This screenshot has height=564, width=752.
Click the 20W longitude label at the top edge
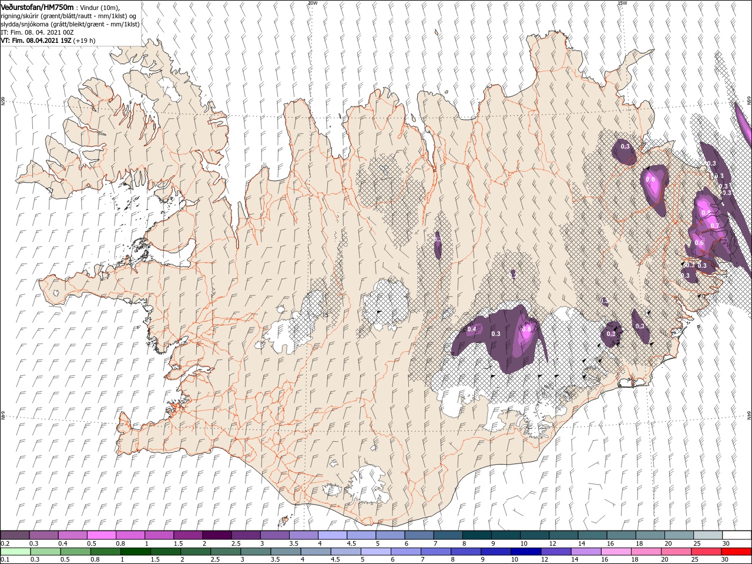pos(313,2)
